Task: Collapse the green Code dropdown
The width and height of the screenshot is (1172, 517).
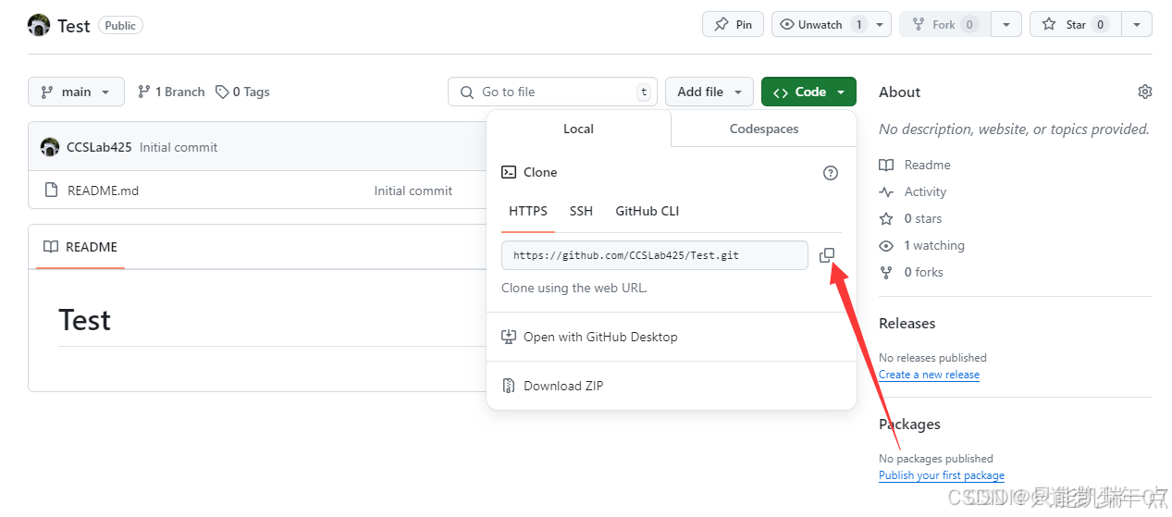Action: pyautogui.click(x=808, y=92)
